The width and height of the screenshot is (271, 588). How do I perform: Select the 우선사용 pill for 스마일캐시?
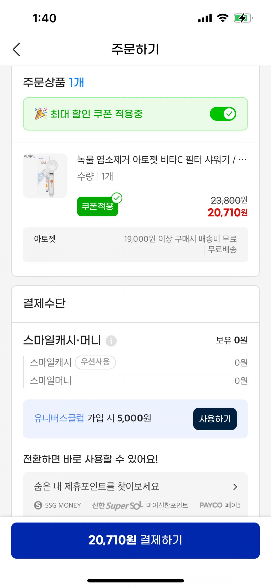(x=95, y=362)
